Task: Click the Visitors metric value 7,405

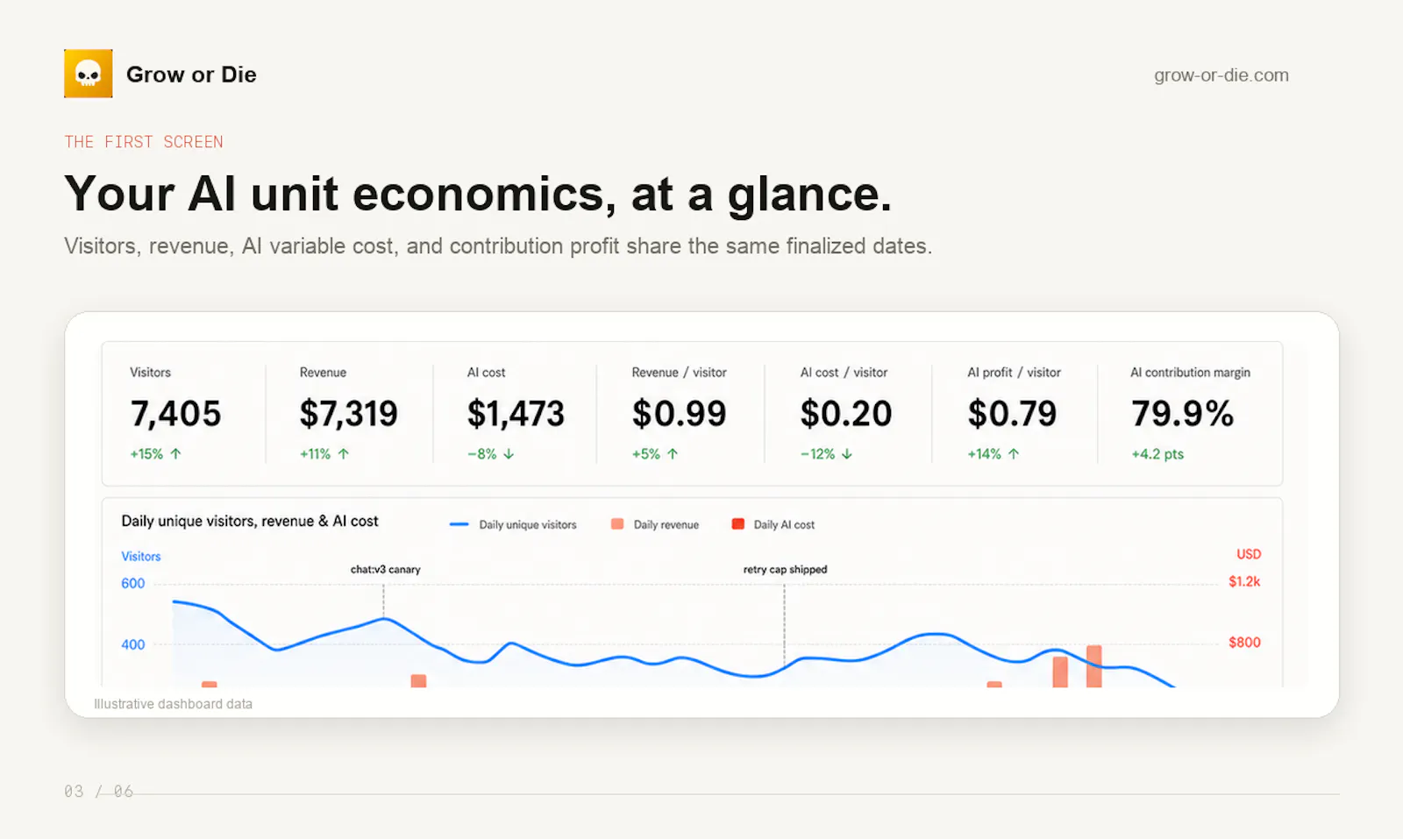Action: [x=175, y=414]
